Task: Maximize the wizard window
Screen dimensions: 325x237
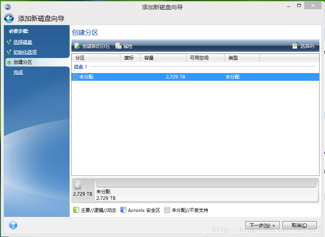Action: (x=299, y=6)
